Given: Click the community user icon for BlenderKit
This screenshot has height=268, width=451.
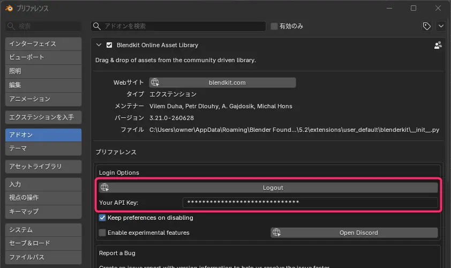Looking at the screenshot, I should pyautogui.click(x=438, y=45).
